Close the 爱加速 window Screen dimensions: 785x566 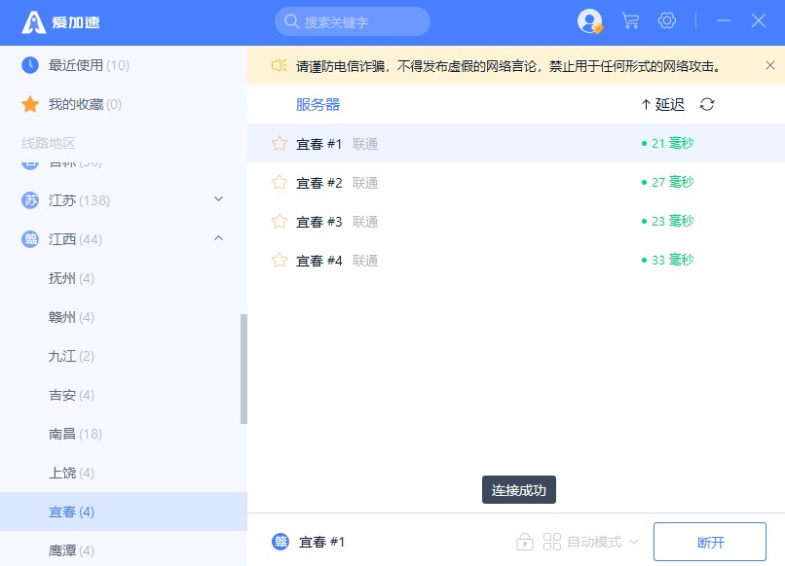(759, 21)
